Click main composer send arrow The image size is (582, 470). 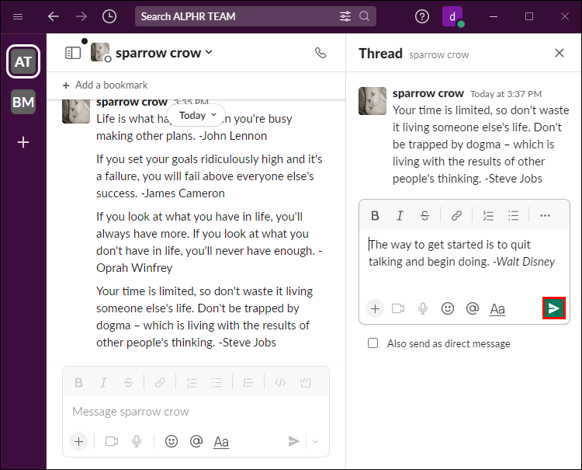point(293,441)
